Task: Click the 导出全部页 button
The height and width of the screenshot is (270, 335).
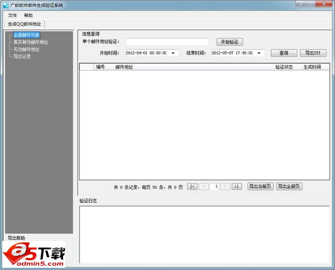Action: click(289, 186)
